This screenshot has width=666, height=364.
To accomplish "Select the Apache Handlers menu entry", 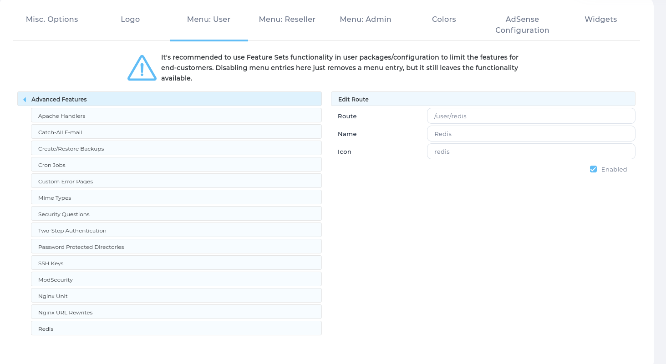I will point(176,116).
